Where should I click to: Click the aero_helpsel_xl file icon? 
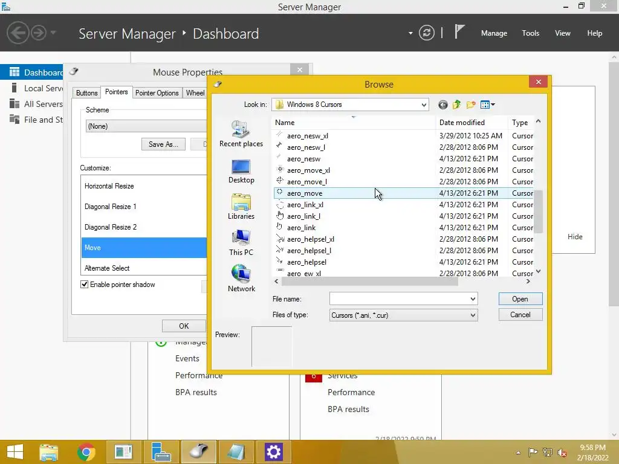[x=280, y=238]
